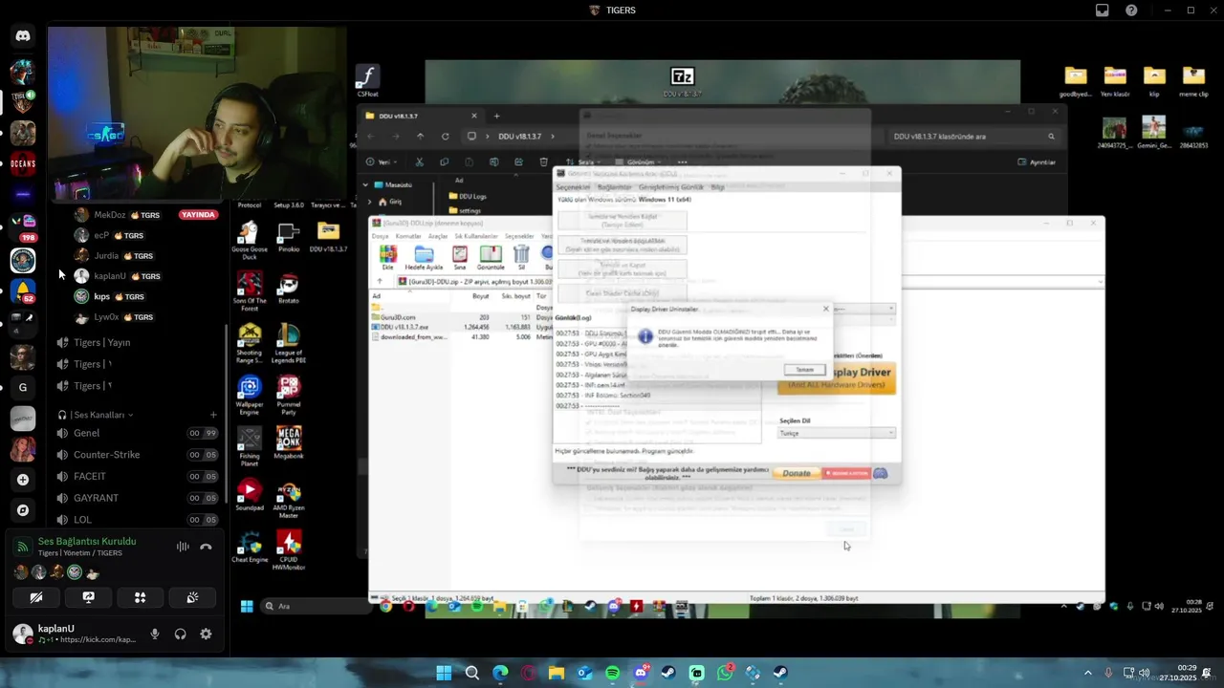The image size is (1224, 688).
Task: Open Genişletilmiş Günlük menu in DDU
Action: (x=670, y=187)
